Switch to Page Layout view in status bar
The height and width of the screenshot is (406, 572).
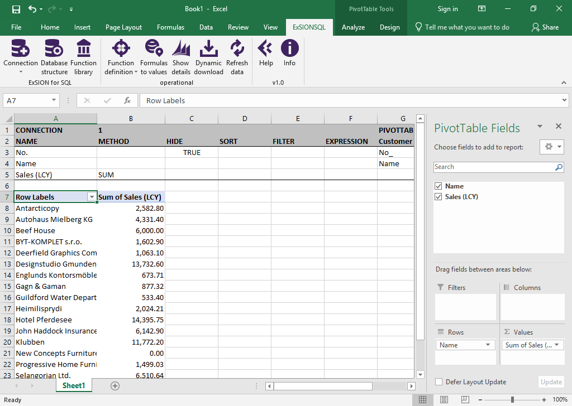tap(444, 399)
